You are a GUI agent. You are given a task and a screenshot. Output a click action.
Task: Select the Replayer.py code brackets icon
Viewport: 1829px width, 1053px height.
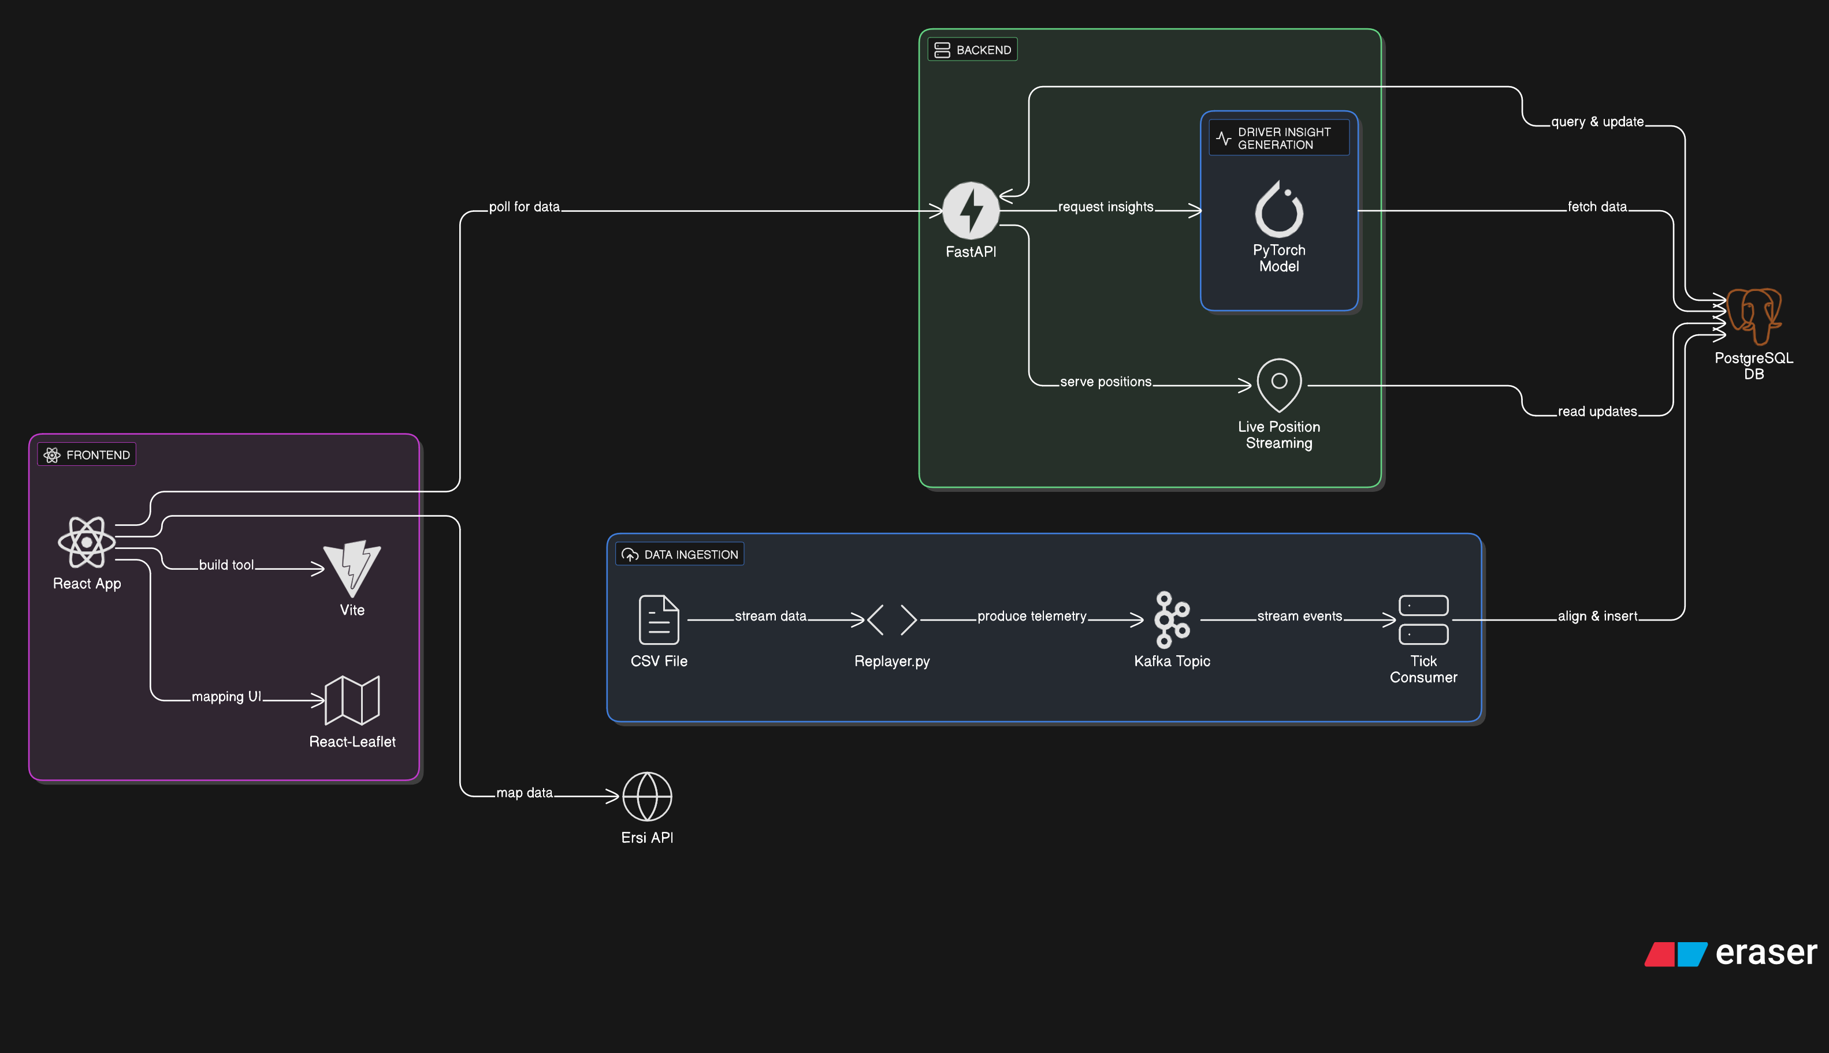click(x=891, y=620)
